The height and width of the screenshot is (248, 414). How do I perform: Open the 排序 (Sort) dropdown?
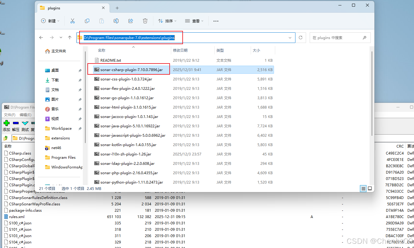[167, 21]
